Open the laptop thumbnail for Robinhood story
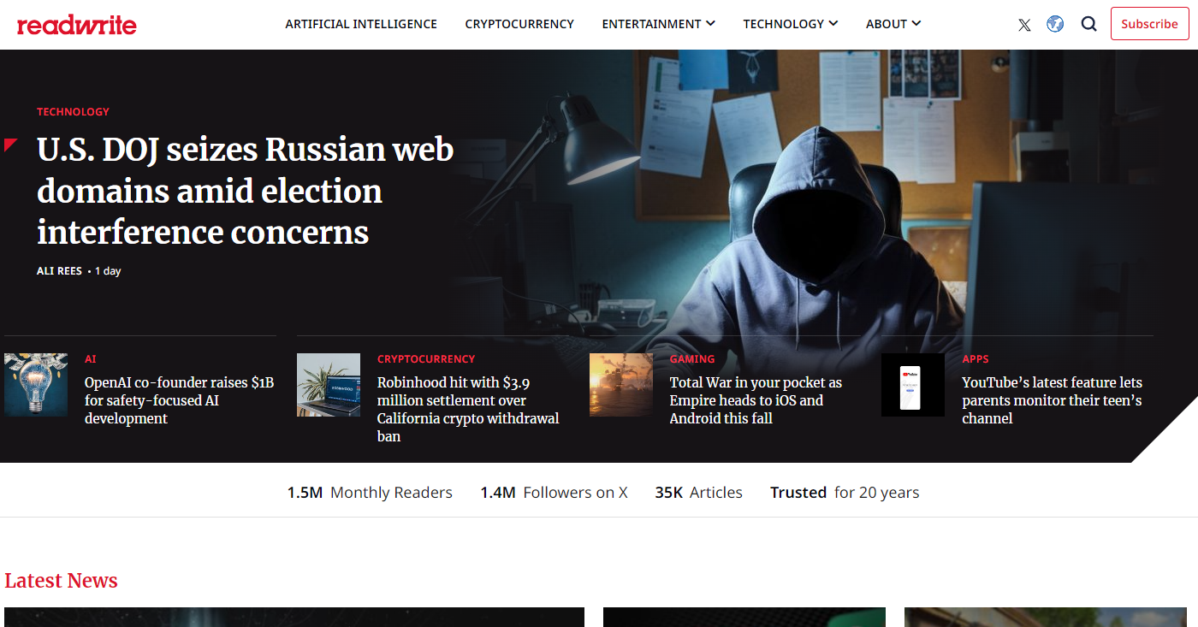Image resolution: width=1198 pixels, height=627 pixels. click(329, 385)
